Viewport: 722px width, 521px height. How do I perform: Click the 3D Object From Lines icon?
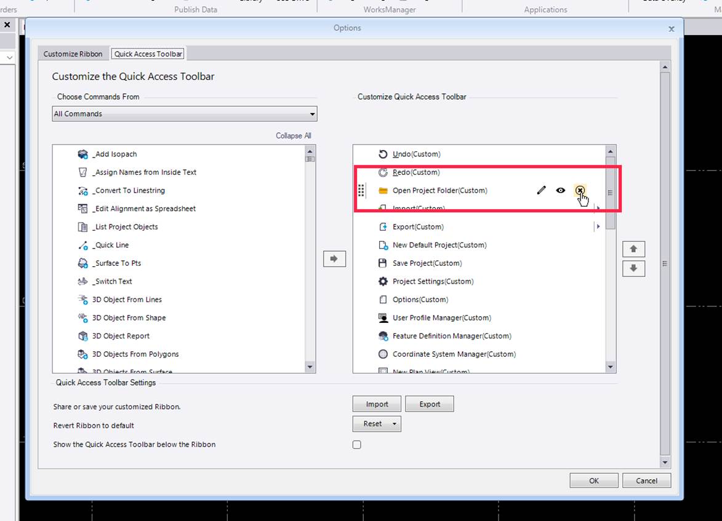point(83,300)
